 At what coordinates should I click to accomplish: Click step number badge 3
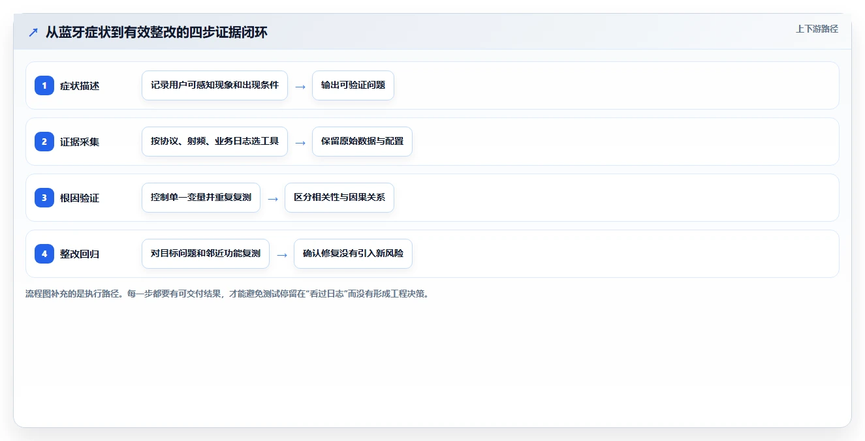click(x=44, y=198)
